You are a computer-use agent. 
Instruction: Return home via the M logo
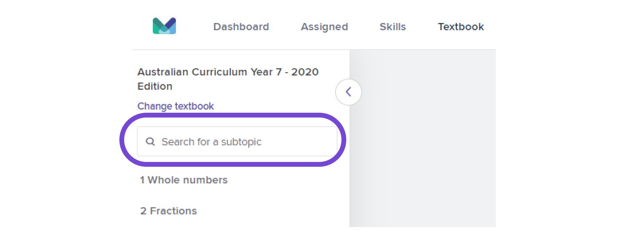[x=164, y=26]
